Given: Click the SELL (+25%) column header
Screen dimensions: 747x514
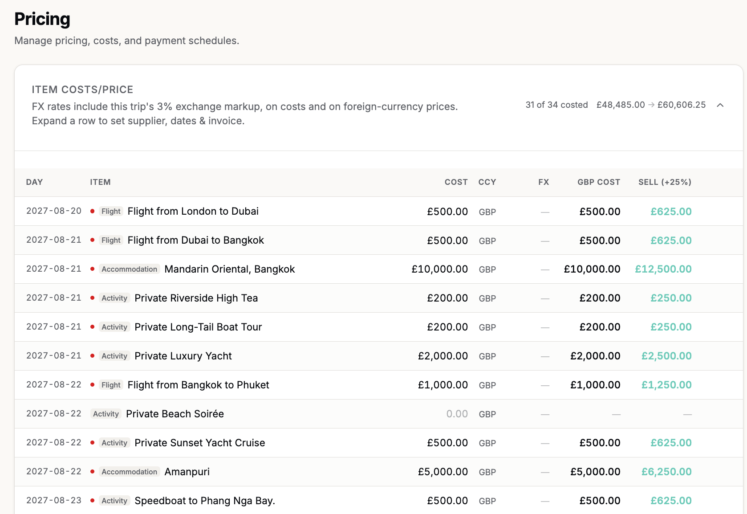Looking at the screenshot, I should click(665, 182).
